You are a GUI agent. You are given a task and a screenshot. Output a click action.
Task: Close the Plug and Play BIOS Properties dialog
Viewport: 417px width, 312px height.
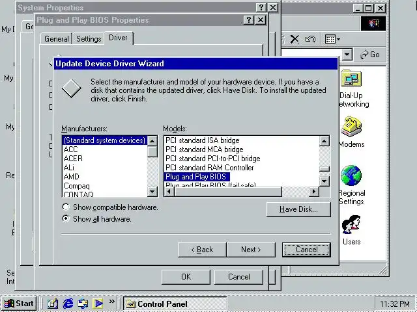pos(261,20)
